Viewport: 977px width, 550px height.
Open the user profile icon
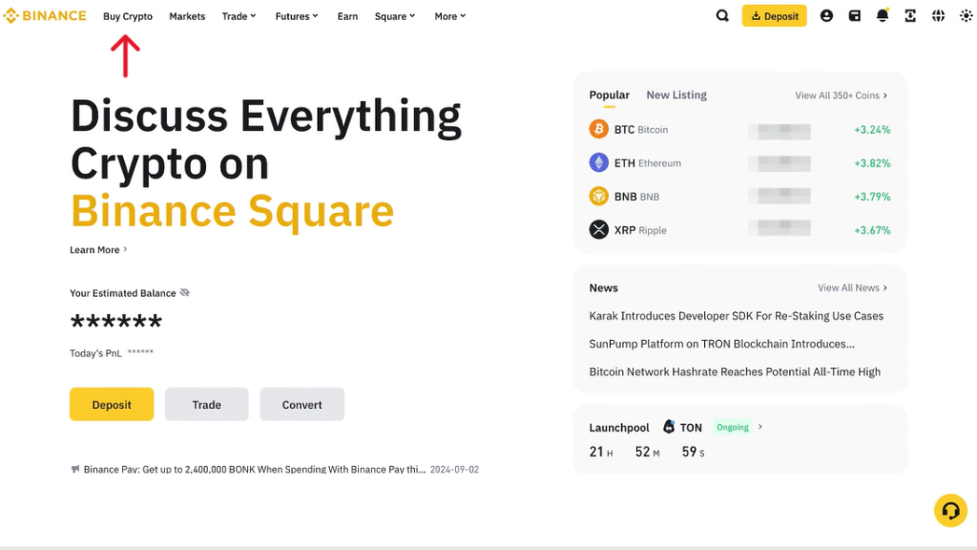coord(826,15)
